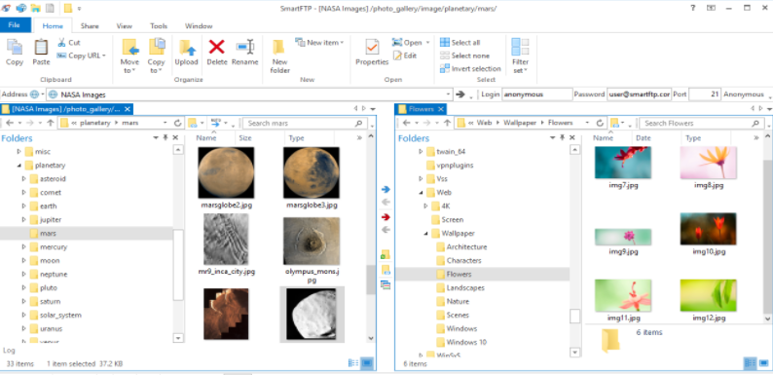Screen dimensions: 773x375
Task: Click the connect arrow beside address bar
Action: point(460,94)
